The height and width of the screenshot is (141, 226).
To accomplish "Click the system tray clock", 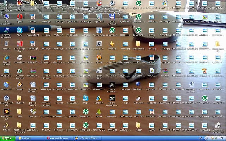I will (221, 139).
